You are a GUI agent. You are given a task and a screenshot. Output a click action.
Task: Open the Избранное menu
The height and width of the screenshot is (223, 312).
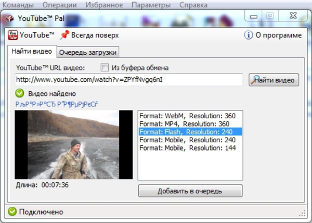click(x=104, y=5)
